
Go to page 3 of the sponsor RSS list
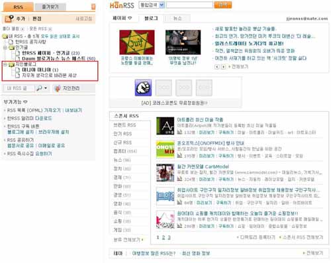coord(169,237)
